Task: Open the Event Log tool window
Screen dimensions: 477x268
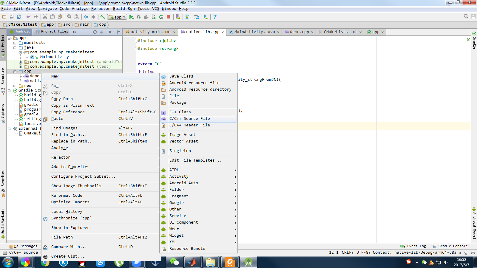Action: [x=413, y=246]
